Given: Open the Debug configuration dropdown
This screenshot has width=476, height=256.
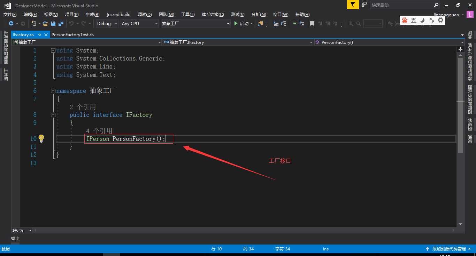Looking at the screenshot, I should (107, 23).
